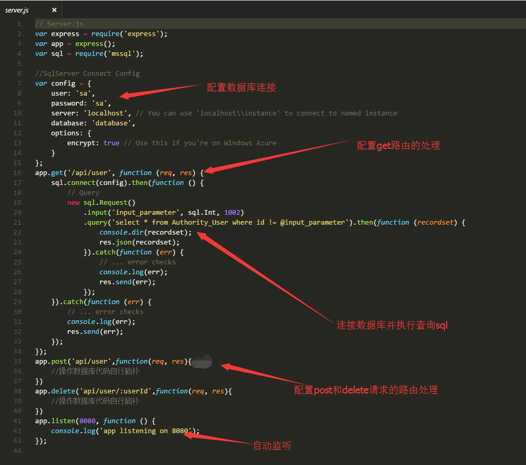Click the '// Query' comment
This screenshot has height=465, width=526.
point(83,193)
